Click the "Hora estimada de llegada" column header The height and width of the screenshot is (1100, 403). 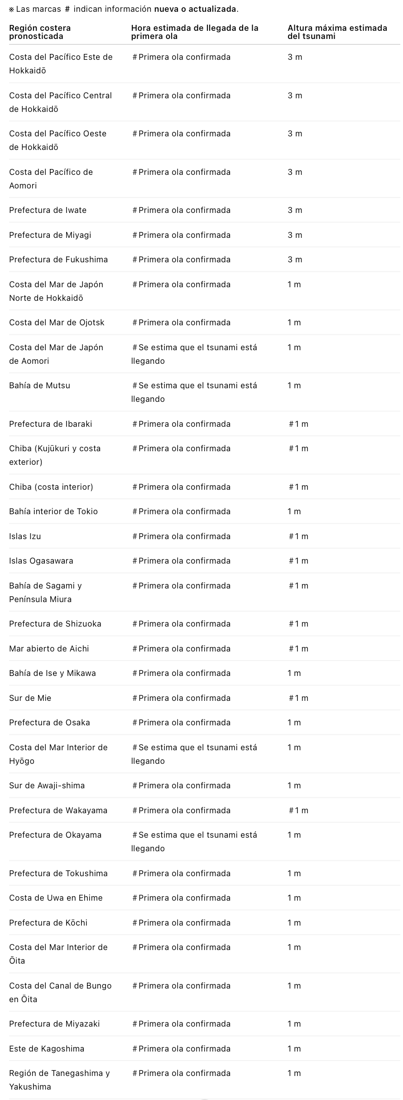pos(195,32)
